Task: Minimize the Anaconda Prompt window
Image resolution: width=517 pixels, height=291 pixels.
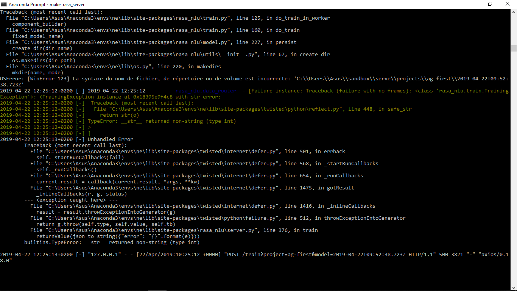Action: 473,4
